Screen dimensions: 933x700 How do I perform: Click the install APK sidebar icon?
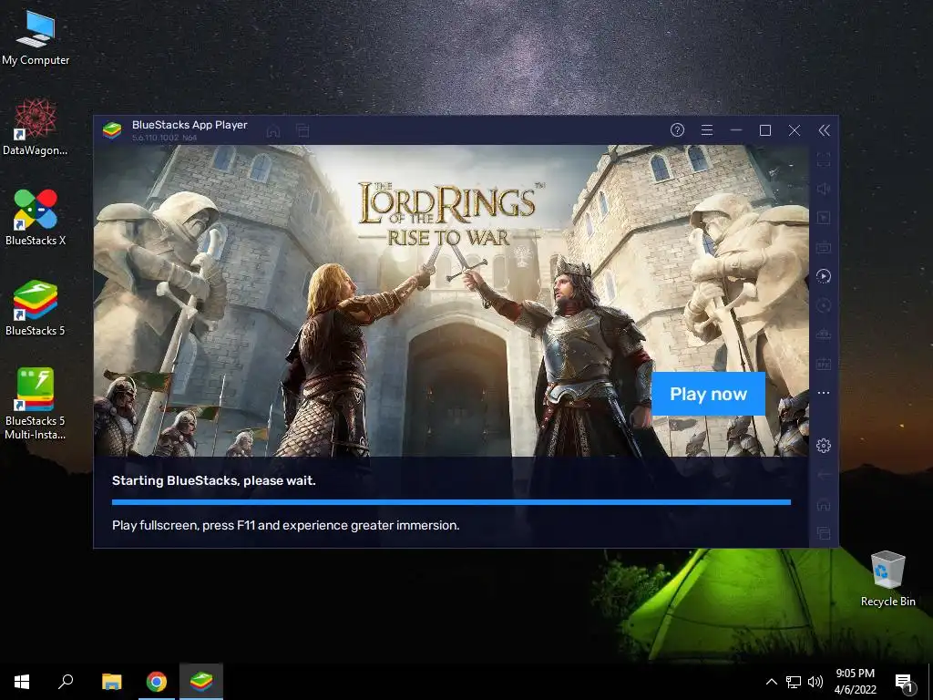point(824,335)
